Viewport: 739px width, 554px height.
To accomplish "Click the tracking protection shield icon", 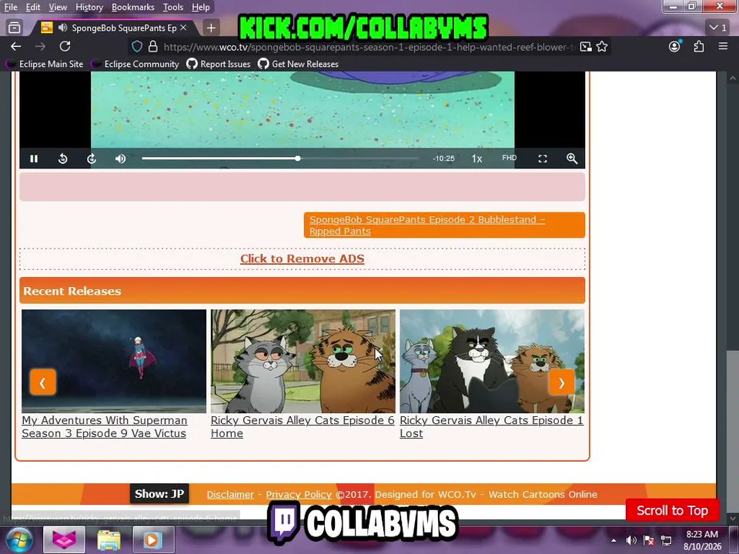I will (137, 47).
